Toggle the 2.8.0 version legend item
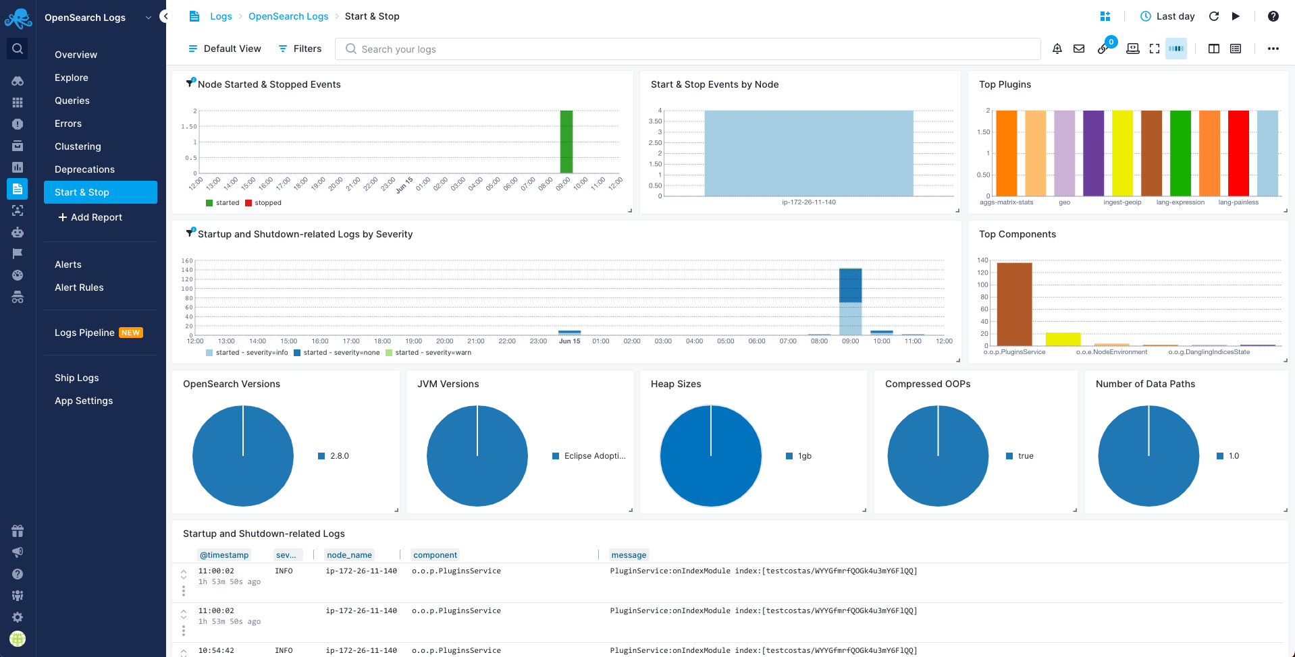 334,456
